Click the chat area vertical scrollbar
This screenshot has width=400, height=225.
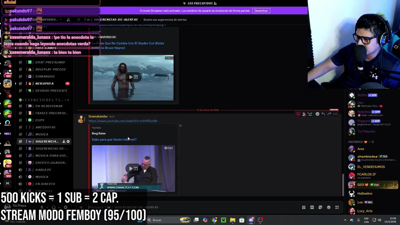(x=343, y=184)
